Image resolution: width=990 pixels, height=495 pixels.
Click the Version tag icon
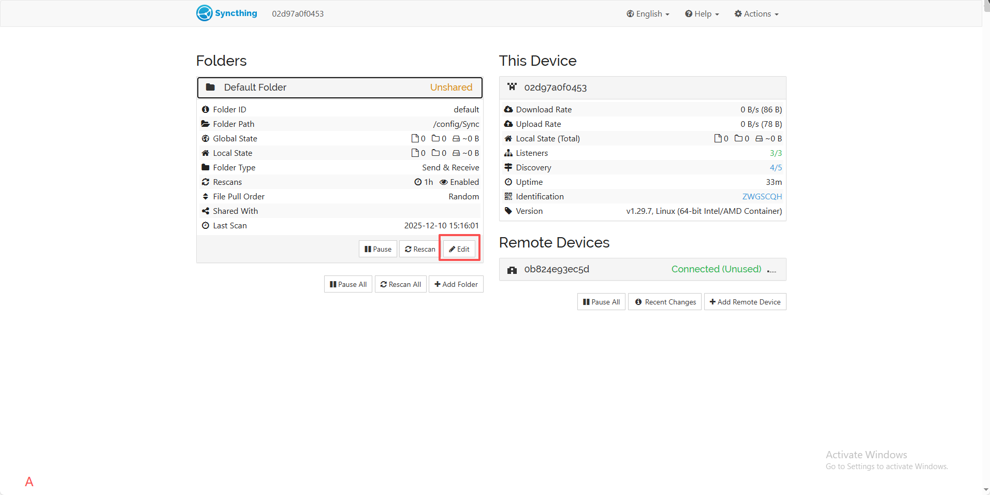tap(508, 211)
